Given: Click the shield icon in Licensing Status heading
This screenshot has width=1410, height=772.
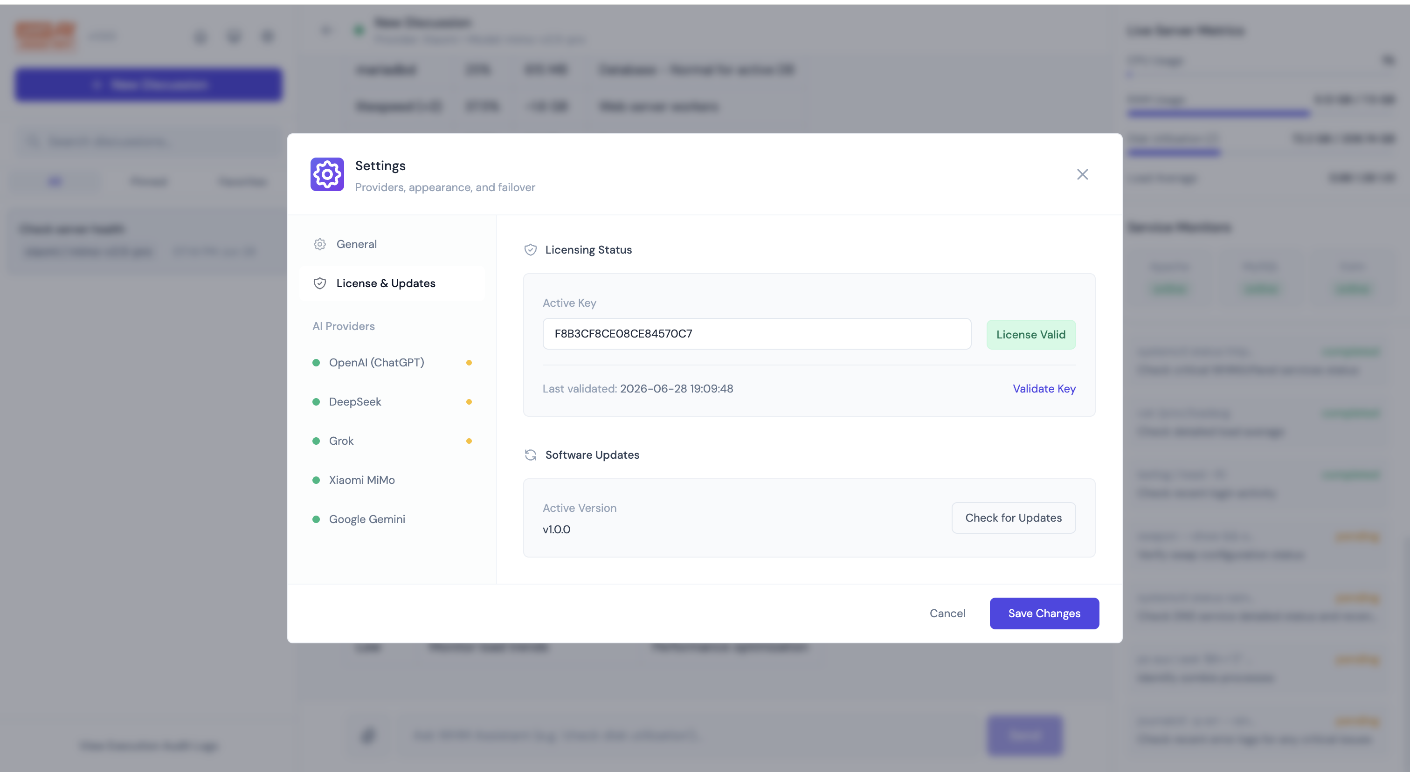Looking at the screenshot, I should 531,250.
